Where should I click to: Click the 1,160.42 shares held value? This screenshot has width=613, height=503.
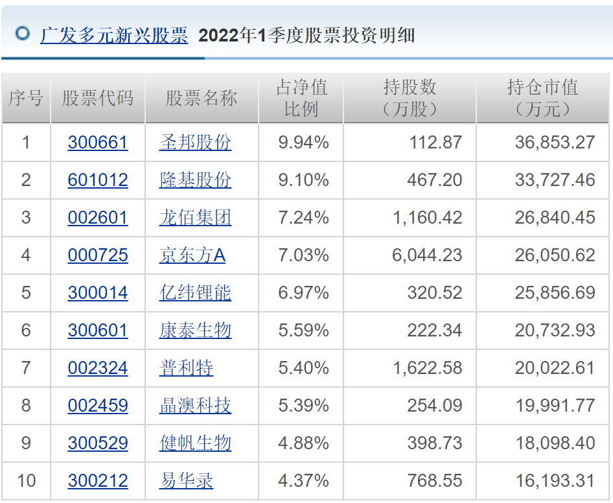point(427,218)
